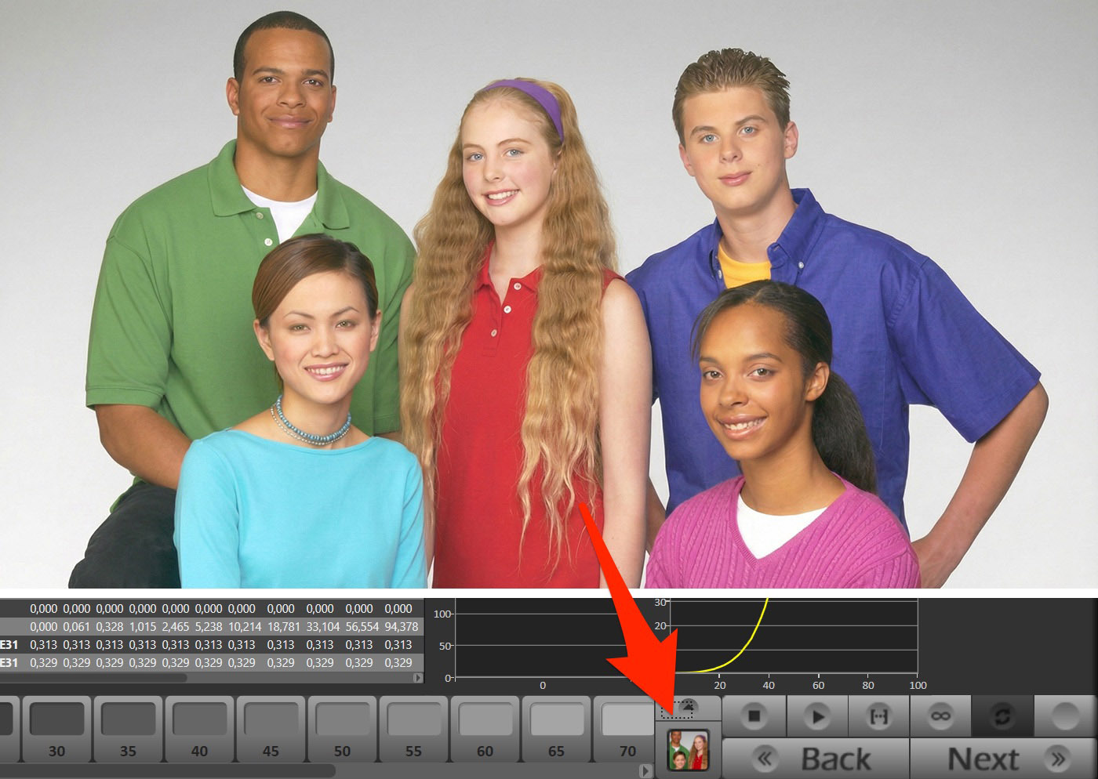This screenshot has height=779, width=1098.
Task: Select the 50 gray patch
Action: click(343, 729)
